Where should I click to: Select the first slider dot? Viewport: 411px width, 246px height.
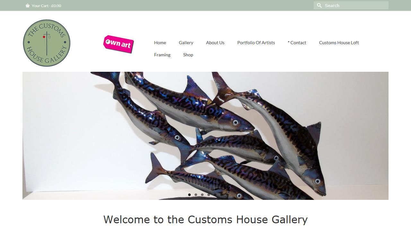pyautogui.click(x=189, y=195)
